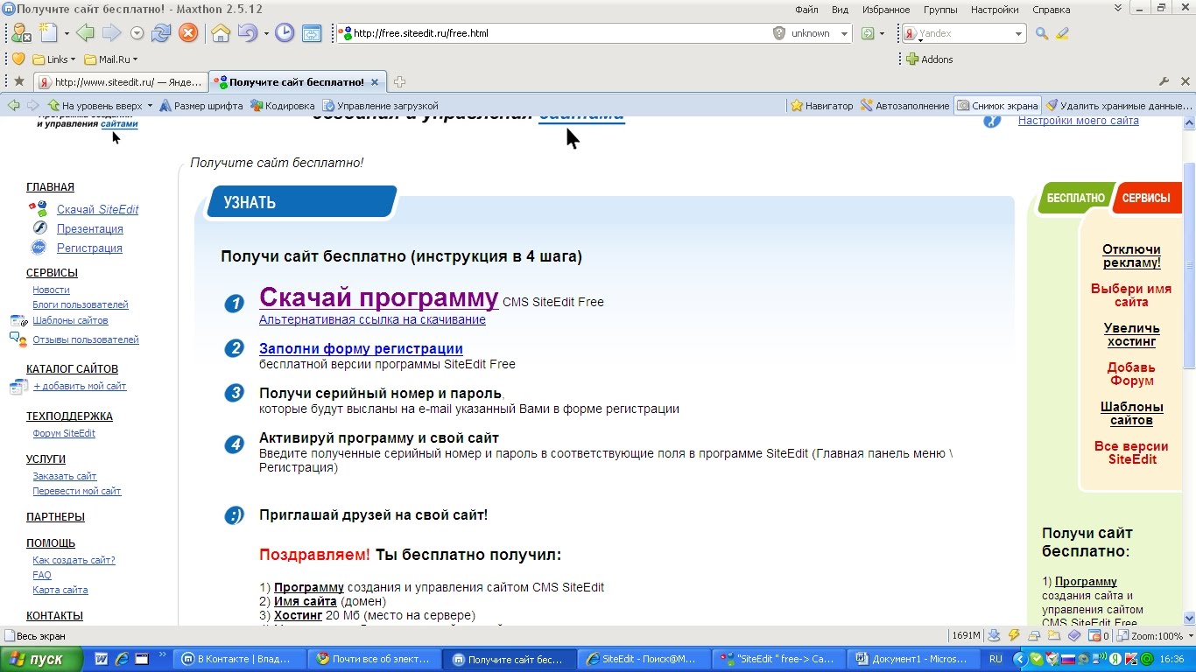Click the Скачай программу link
This screenshot has width=1196, height=672.
coord(378,297)
